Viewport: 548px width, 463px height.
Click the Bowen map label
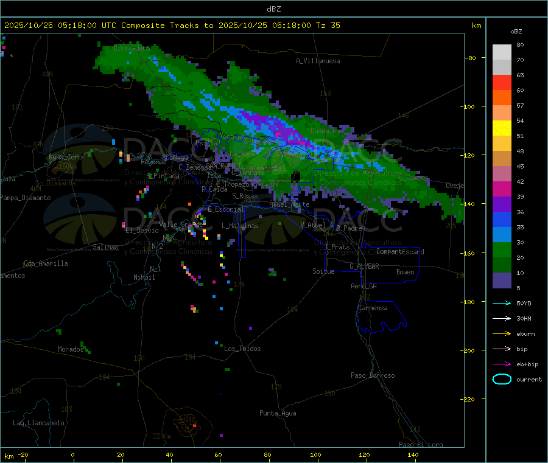click(405, 273)
